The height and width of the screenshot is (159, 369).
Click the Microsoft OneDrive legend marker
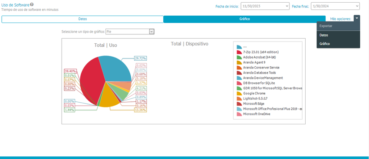(x=239, y=114)
